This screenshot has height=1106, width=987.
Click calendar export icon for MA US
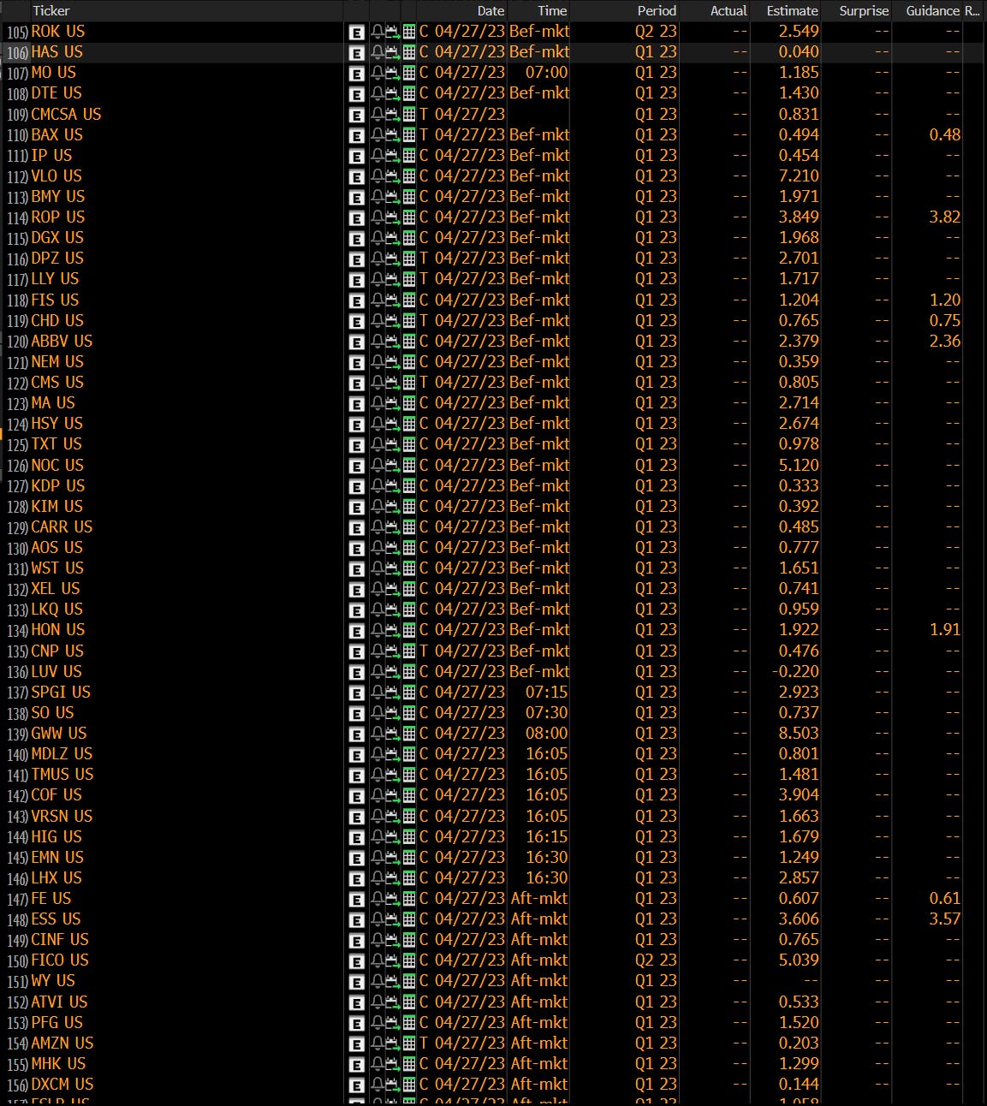(x=393, y=404)
